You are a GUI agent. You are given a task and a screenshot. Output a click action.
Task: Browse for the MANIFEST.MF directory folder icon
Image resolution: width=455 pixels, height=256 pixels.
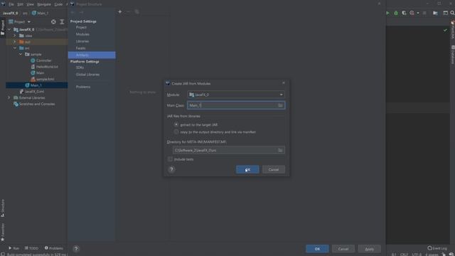pos(280,150)
